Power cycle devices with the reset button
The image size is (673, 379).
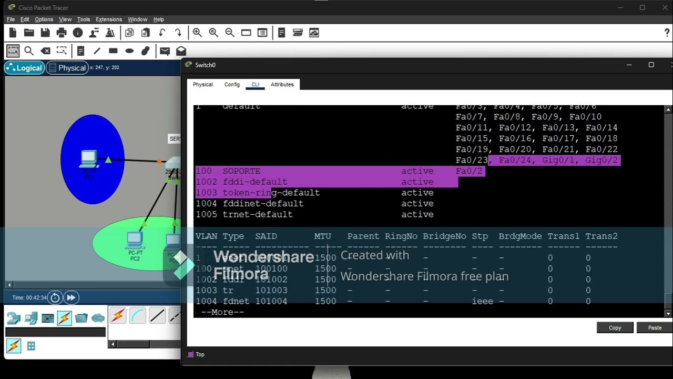(x=55, y=297)
